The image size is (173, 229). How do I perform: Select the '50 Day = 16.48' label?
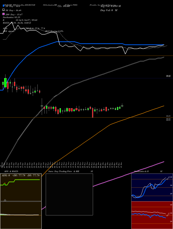[13, 10]
